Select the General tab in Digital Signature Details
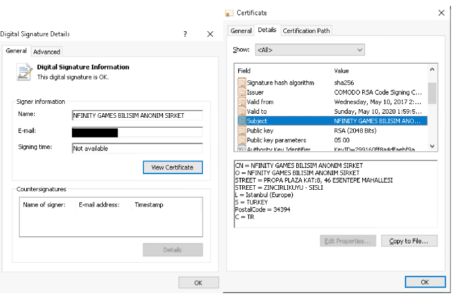The image size is (454, 299). [x=16, y=51]
